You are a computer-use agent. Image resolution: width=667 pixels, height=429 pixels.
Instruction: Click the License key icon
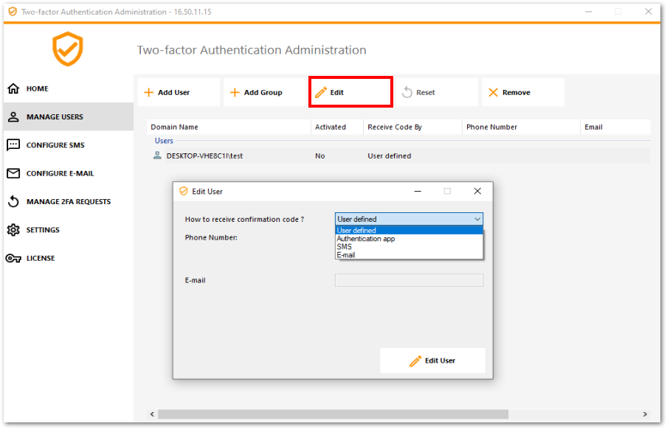pyautogui.click(x=14, y=258)
